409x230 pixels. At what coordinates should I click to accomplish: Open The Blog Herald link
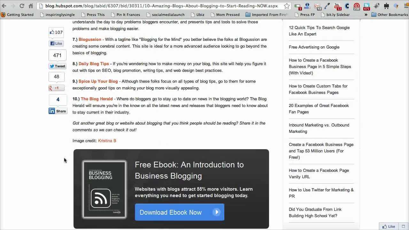point(96,99)
